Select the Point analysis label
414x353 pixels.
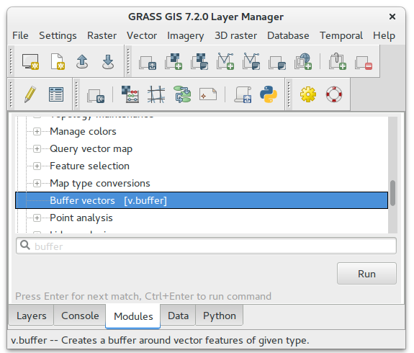point(81,218)
